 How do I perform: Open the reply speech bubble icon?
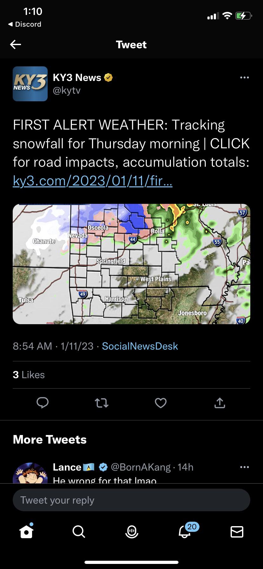pos(43,403)
